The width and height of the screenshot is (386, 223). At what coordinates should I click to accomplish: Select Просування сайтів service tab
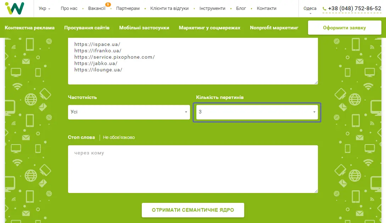pos(87,28)
